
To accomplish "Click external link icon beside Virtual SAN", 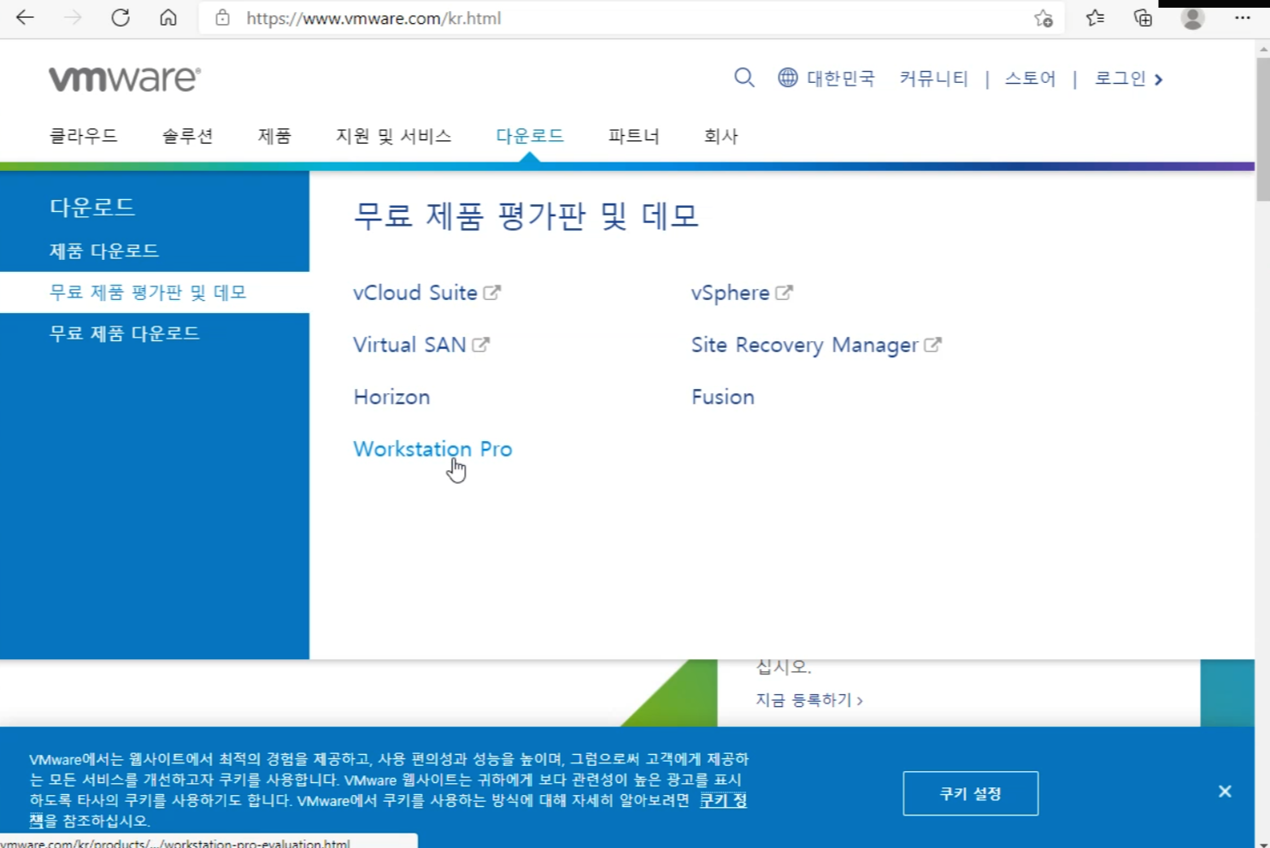I will point(481,344).
